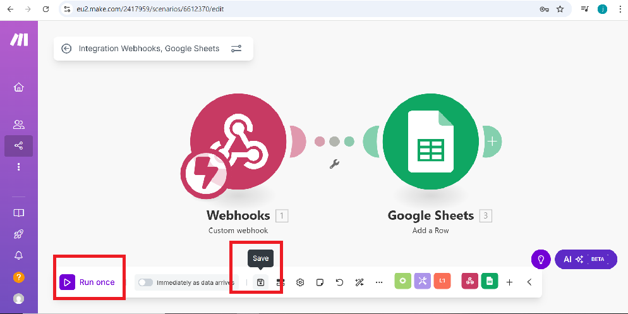Open the browser media control icon

[585, 9]
